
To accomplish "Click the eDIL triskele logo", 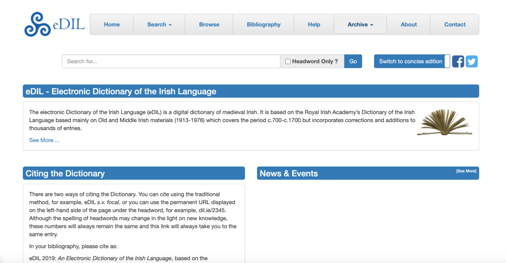I will point(38,25).
